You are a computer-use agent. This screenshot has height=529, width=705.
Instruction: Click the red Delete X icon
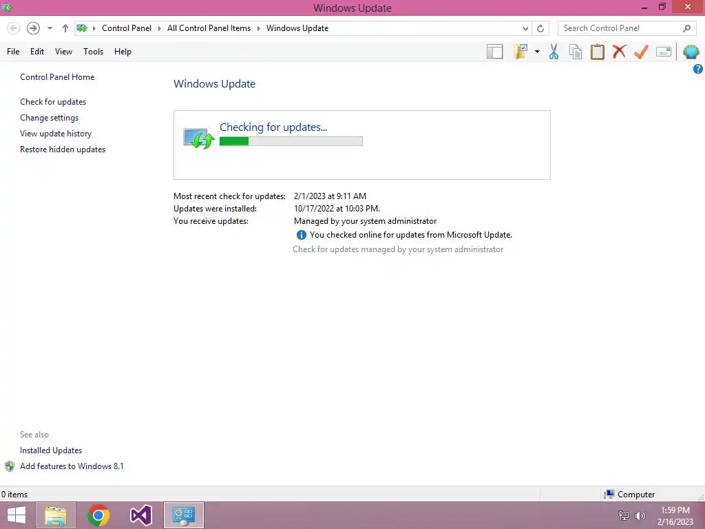click(x=619, y=51)
